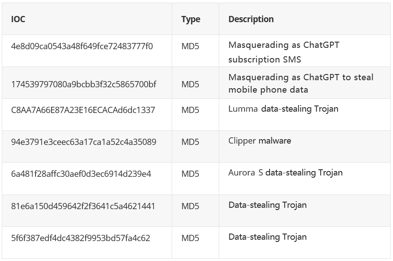Click the Description column header

(251, 19)
